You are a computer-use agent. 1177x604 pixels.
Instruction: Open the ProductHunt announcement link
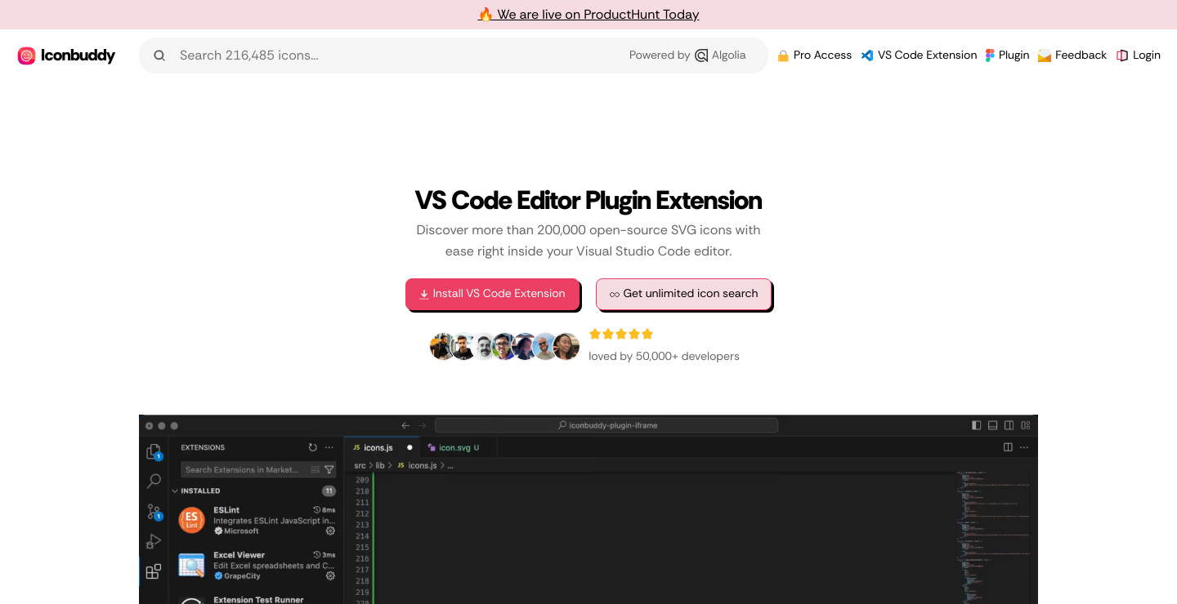pos(588,14)
